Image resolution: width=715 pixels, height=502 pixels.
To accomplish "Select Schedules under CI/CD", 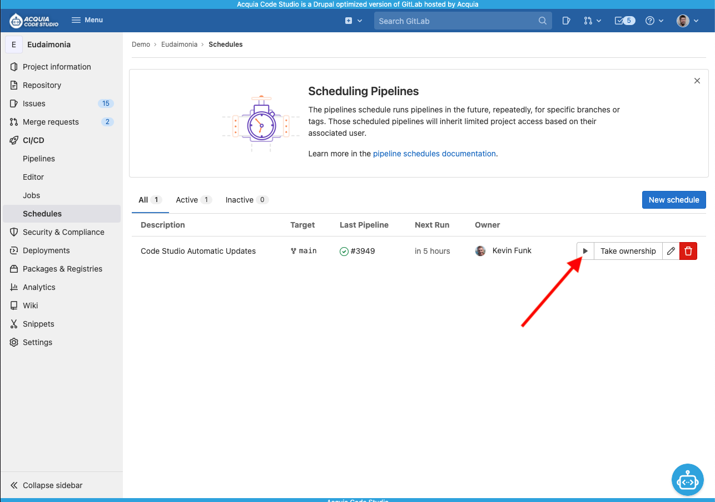I will click(x=62, y=214).
